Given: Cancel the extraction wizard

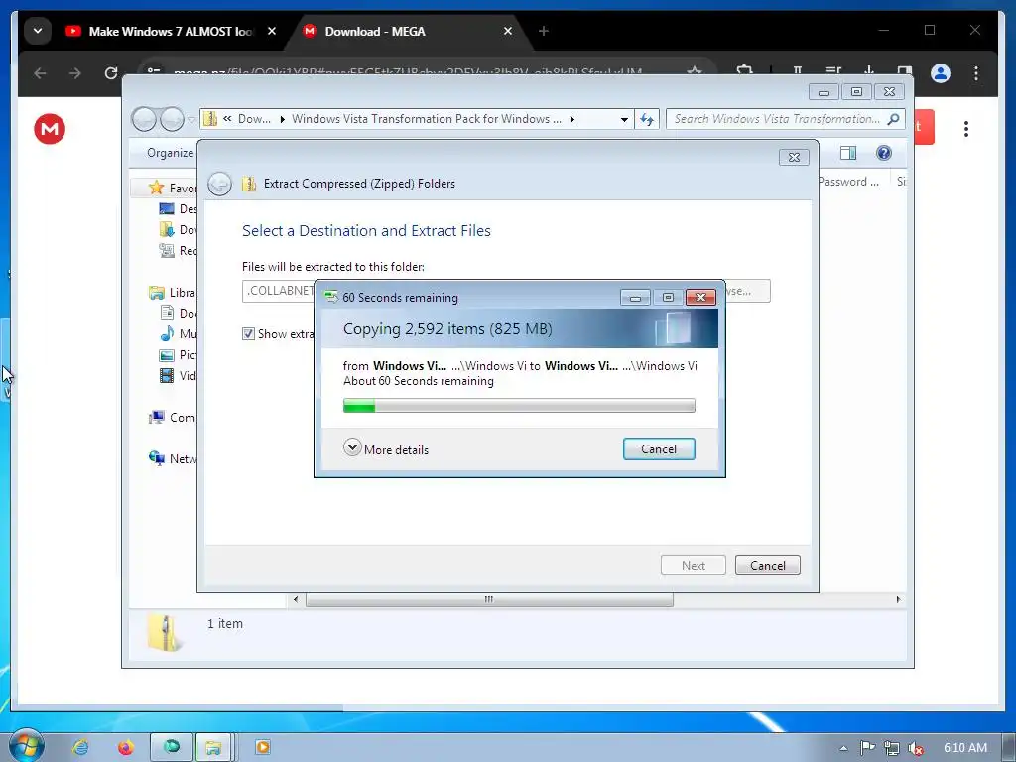Looking at the screenshot, I should coord(767,565).
